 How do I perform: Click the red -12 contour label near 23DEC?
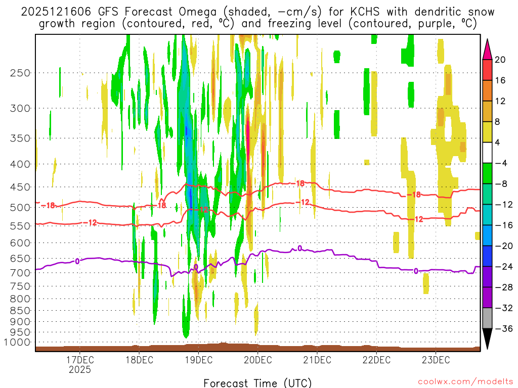pos(416,219)
